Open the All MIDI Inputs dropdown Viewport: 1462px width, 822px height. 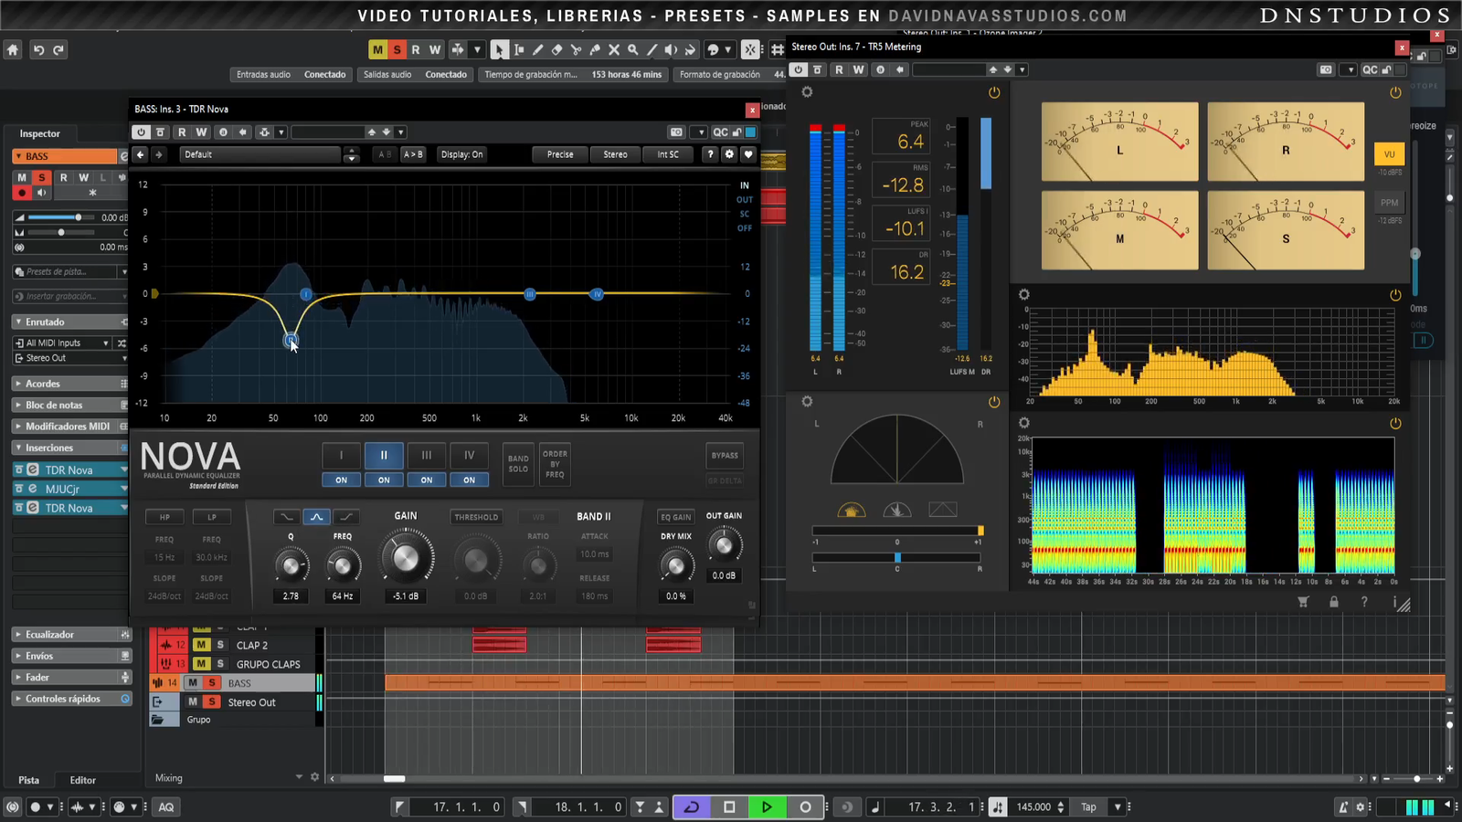(x=62, y=342)
